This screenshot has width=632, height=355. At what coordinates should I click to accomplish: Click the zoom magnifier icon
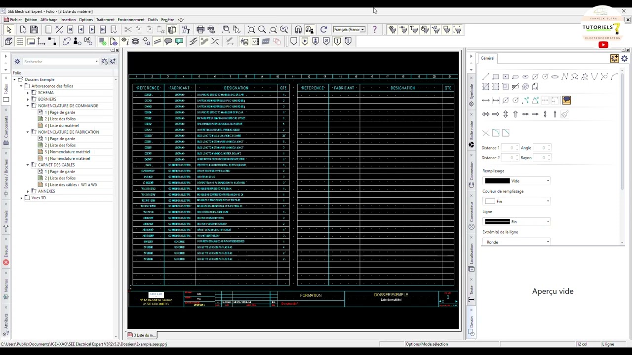262,30
